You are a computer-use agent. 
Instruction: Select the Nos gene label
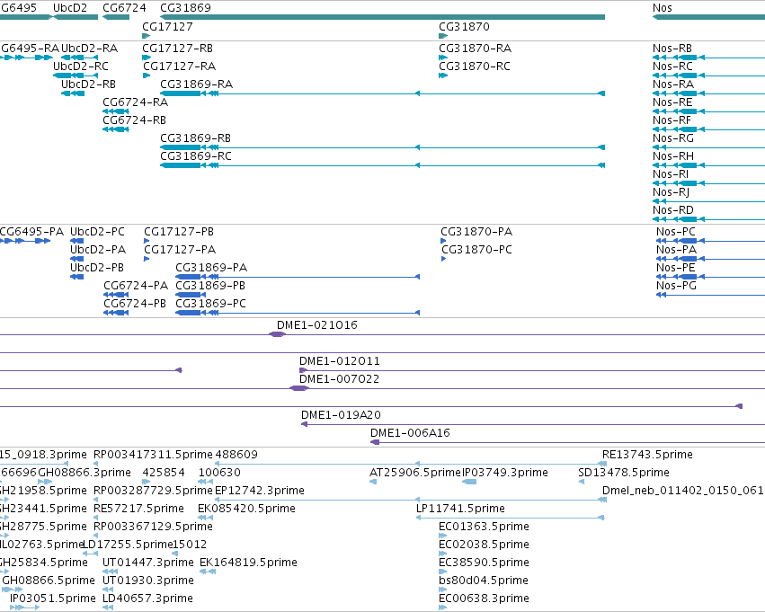pos(662,8)
